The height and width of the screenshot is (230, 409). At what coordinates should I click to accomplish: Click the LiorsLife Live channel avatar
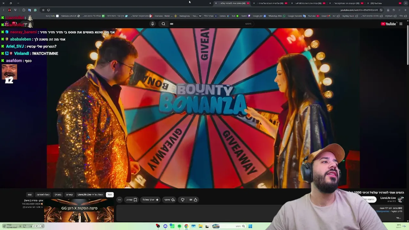[401, 199]
